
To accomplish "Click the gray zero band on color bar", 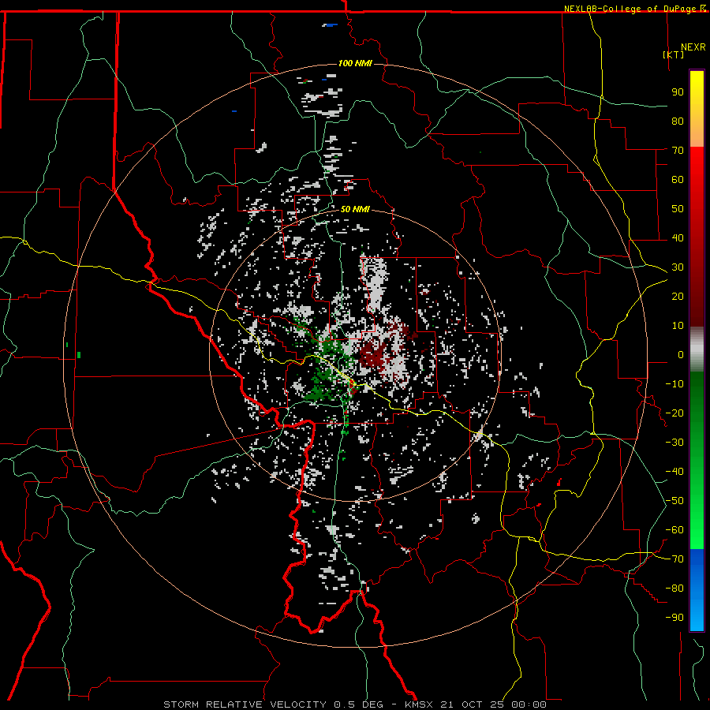I will coord(697,349).
